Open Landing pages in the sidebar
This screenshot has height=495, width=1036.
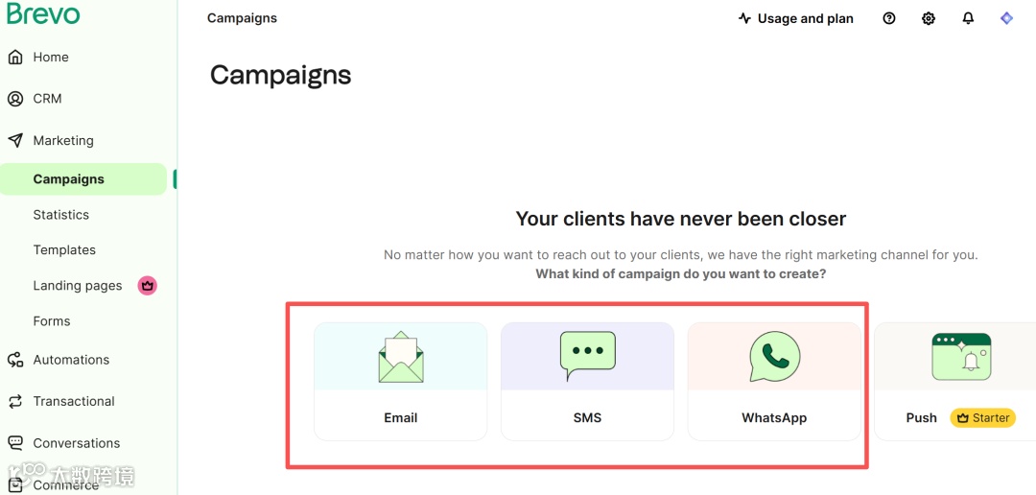pyautogui.click(x=78, y=286)
